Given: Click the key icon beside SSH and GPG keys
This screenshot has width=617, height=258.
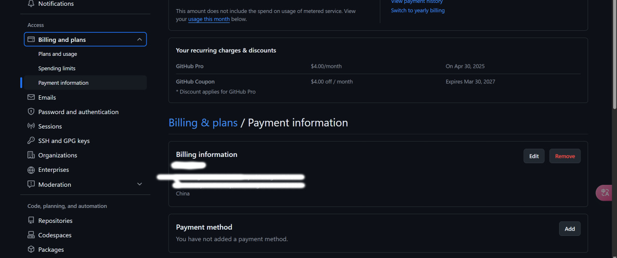Looking at the screenshot, I should click(x=31, y=141).
